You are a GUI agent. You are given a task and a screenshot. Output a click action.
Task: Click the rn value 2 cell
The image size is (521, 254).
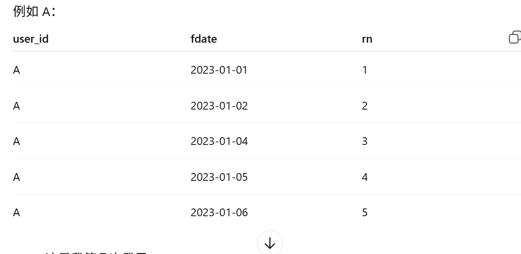click(365, 106)
